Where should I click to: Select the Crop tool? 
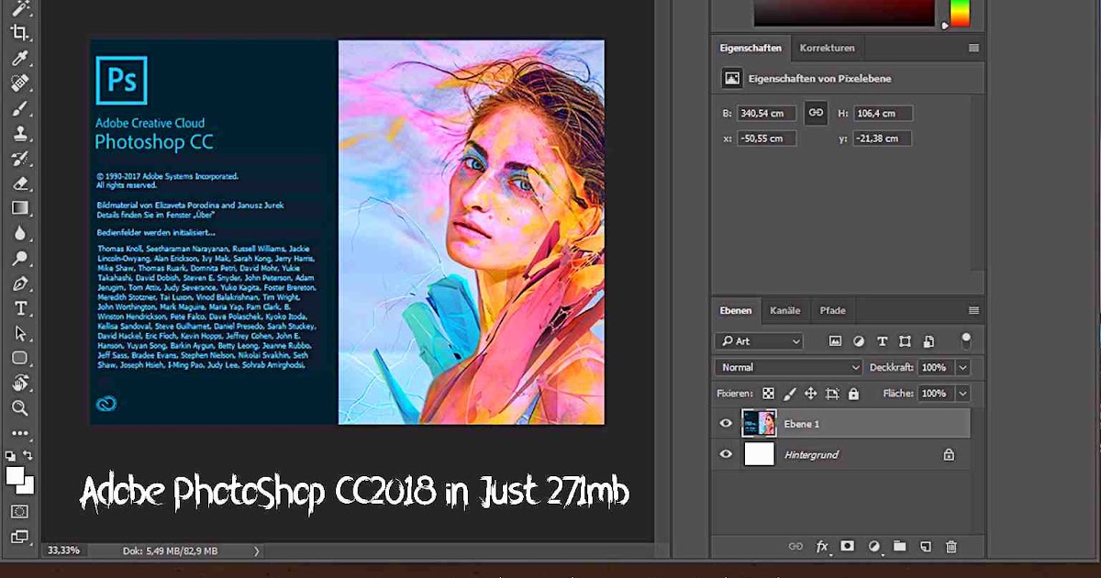(20, 33)
